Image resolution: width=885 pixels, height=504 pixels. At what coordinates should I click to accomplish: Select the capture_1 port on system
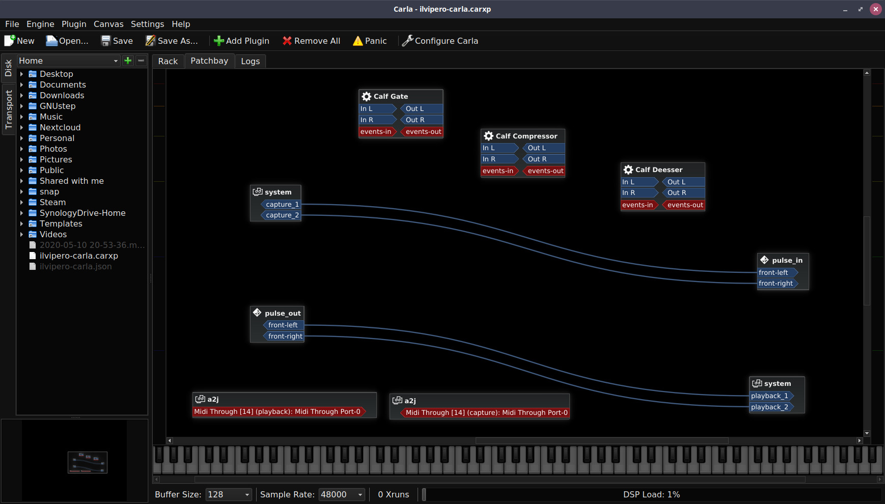click(282, 204)
